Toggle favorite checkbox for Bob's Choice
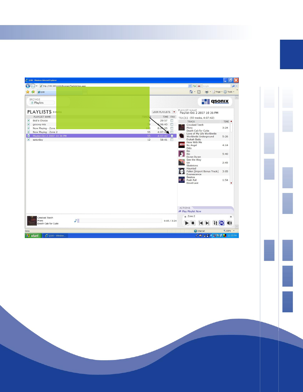This screenshot has width=303, height=392. [x=172, y=121]
